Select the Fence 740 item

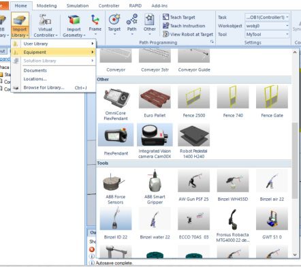[233, 102]
